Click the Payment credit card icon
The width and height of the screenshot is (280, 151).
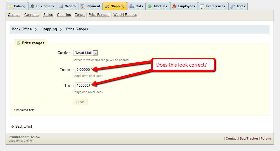pyautogui.click(x=83, y=6)
